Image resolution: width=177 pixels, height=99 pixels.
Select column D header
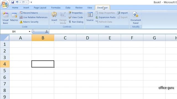pos(87,38)
